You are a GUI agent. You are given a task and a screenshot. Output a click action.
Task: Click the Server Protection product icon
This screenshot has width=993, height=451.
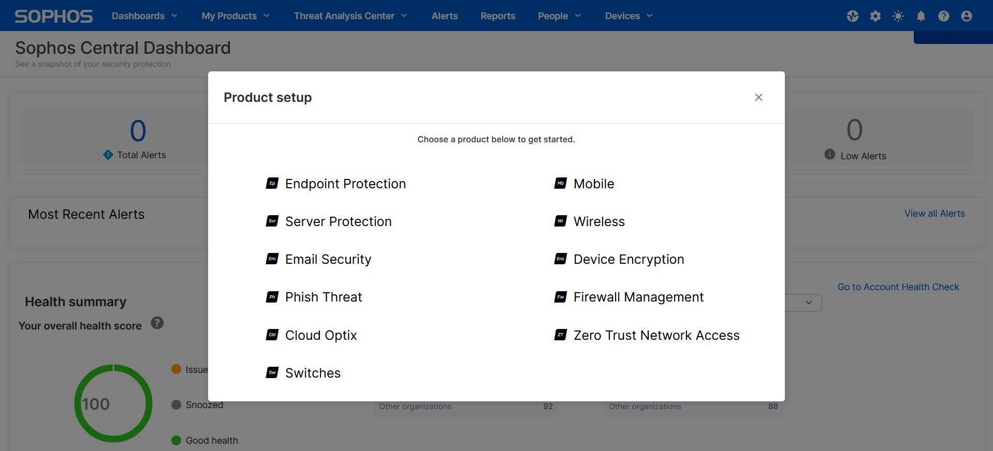point(272,221)
